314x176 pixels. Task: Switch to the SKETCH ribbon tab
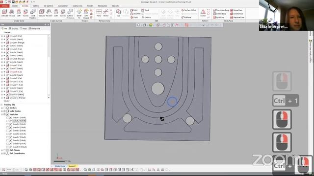tap(36, 6)
